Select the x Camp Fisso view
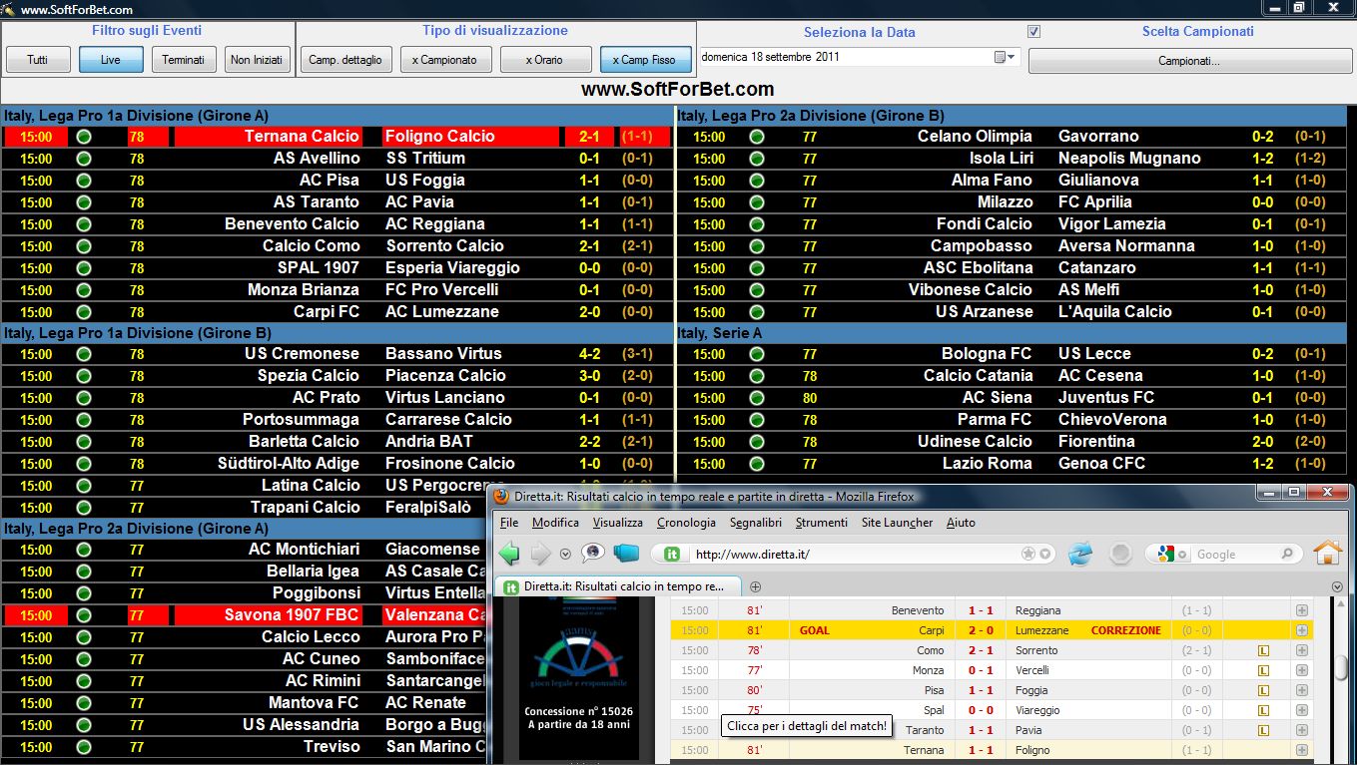Image resolution: width=1357 pixels, height=765 pixels. (x=645, y=60)
